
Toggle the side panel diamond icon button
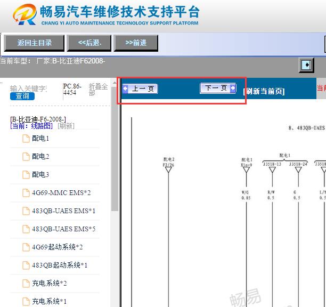(x=306, y=65)
